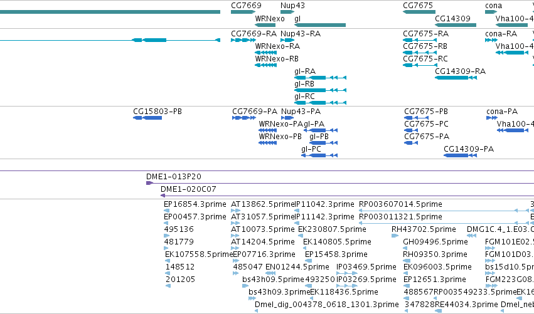The image size is (534, 314).
Task: Open transcript label gl-RC
Action: tap(304, 97)
